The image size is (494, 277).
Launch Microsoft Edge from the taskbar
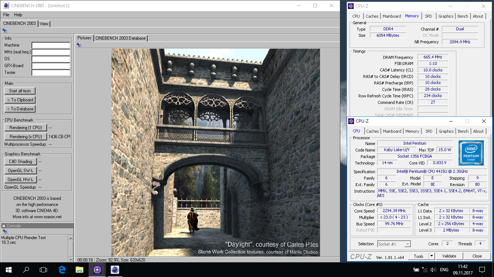(x=62, y=269)
